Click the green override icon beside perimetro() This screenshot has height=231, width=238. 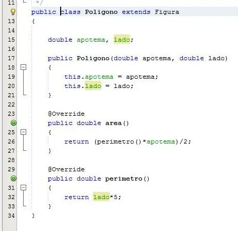point(13,179)
